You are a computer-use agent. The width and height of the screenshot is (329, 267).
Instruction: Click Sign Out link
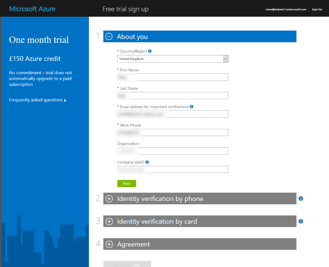coord(317,10)
